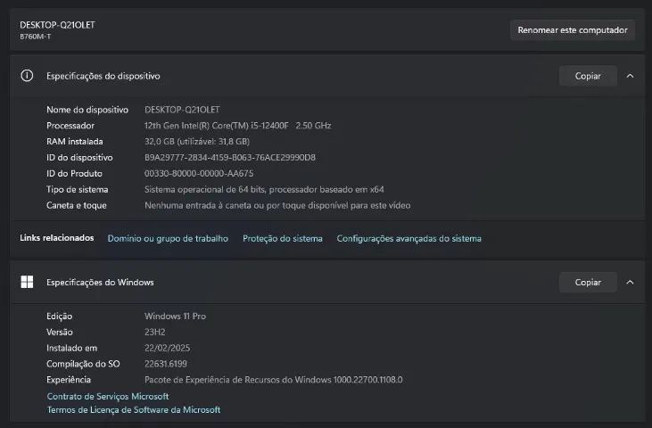Click the info icon beside Especificações do dispositivo
The image size is (652, 428).
pyautogui.click(x=27, y=76)
